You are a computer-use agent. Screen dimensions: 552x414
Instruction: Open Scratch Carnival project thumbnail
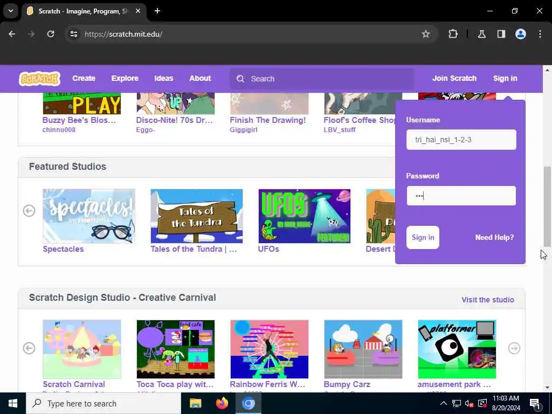coord(82,349)
